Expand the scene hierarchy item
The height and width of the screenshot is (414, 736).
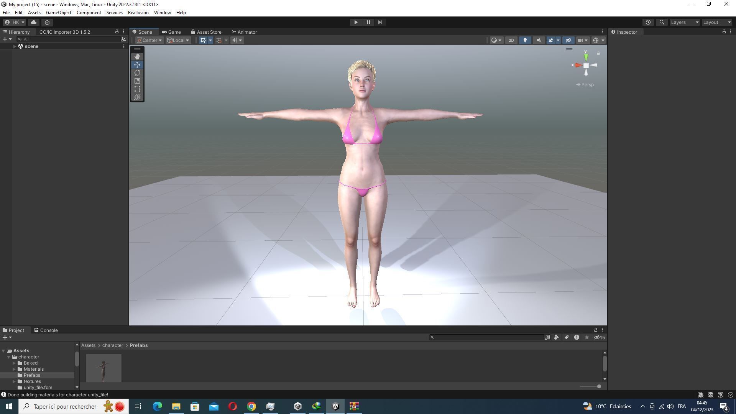click(15, 46)
